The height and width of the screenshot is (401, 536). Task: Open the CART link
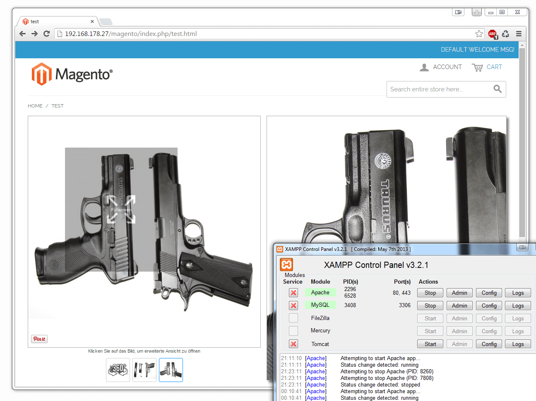487,67
